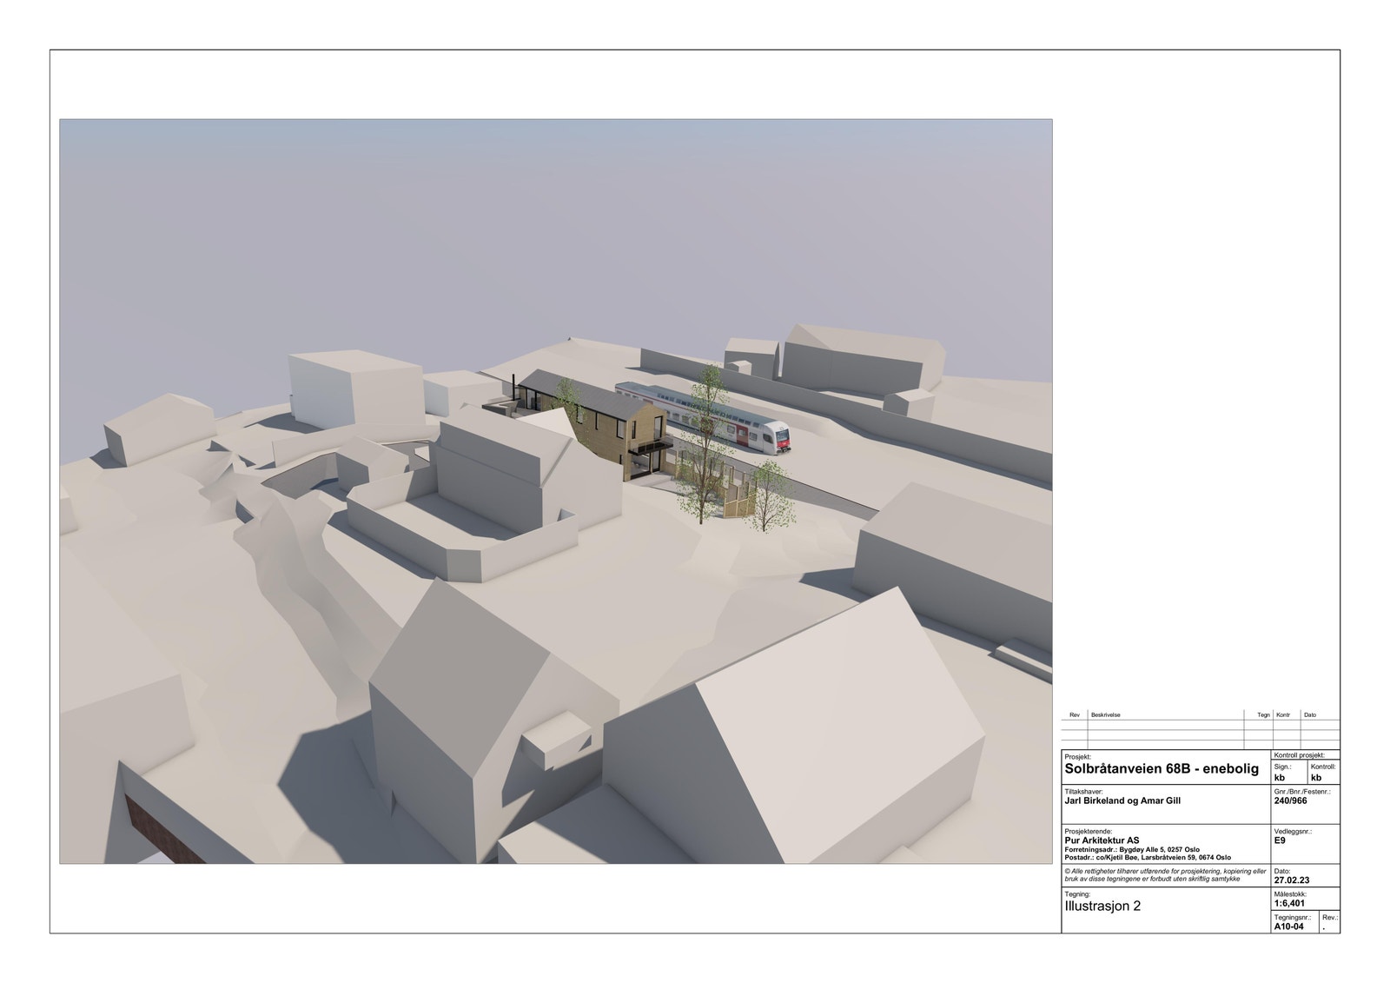Click the "Kontroll prosjekt:" heading
This screenshot has width=1390, height=983.
pos(1299,756)
